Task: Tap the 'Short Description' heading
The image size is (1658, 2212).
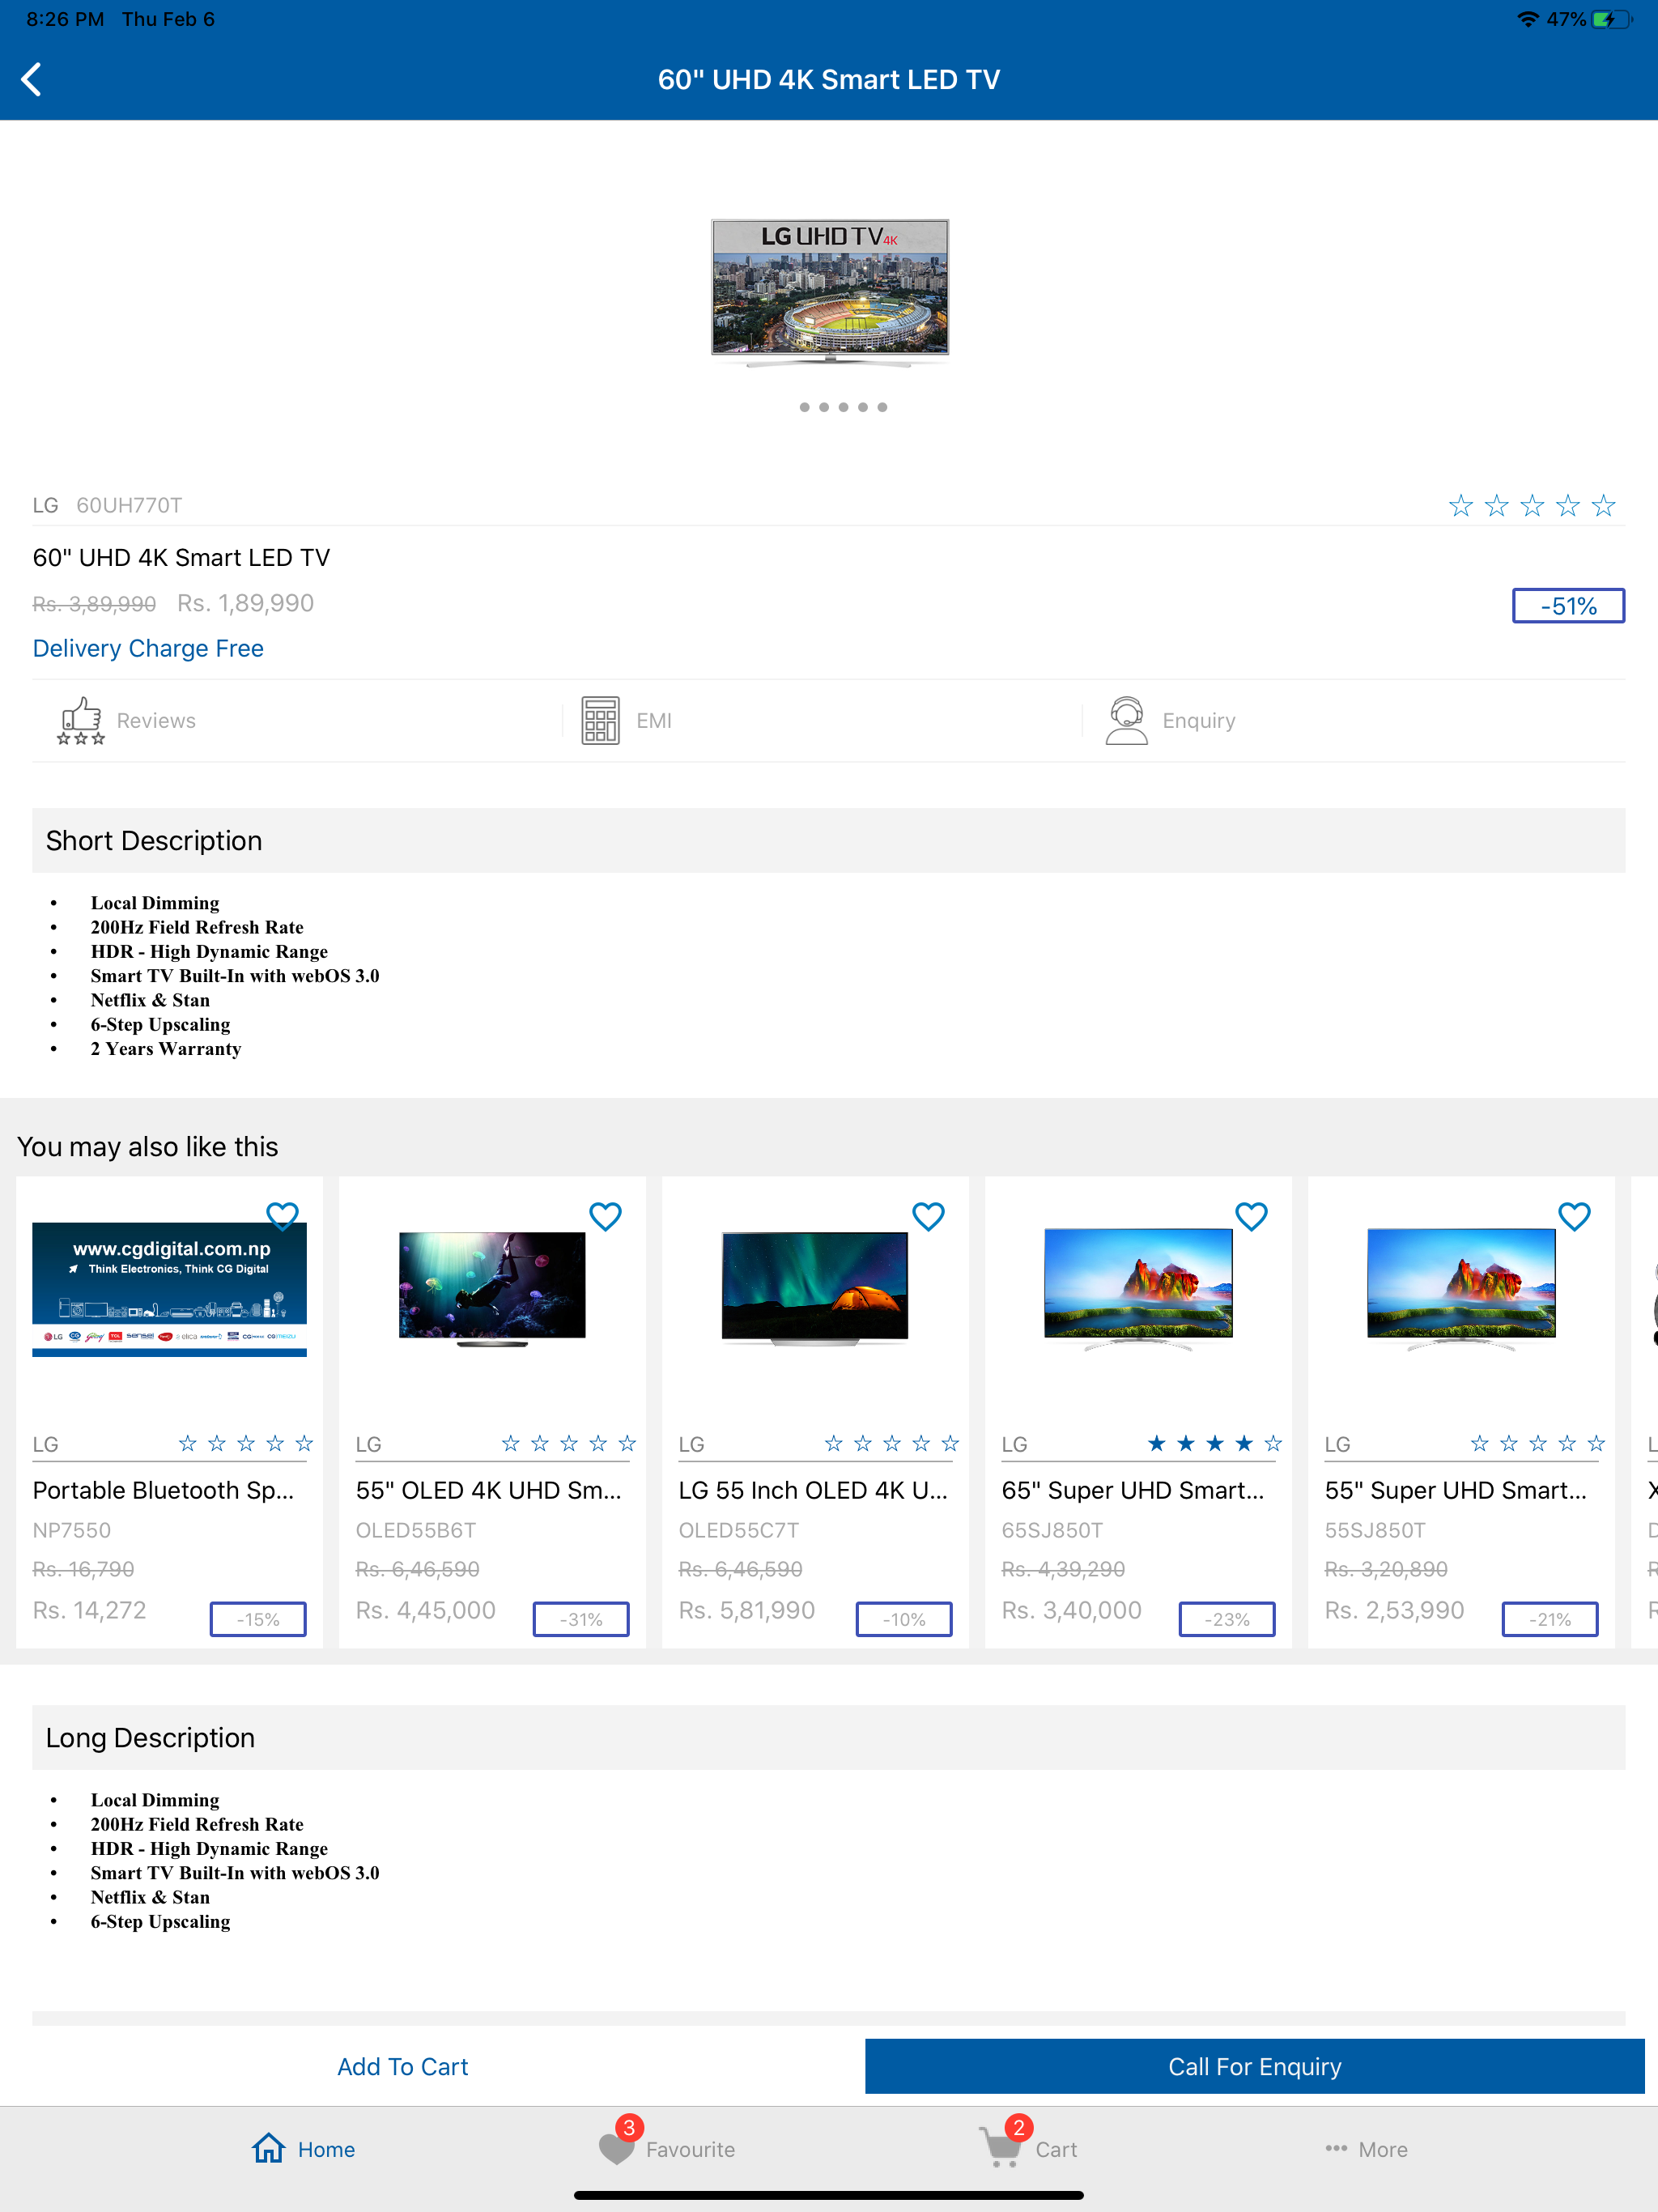Action: [154, 841]
